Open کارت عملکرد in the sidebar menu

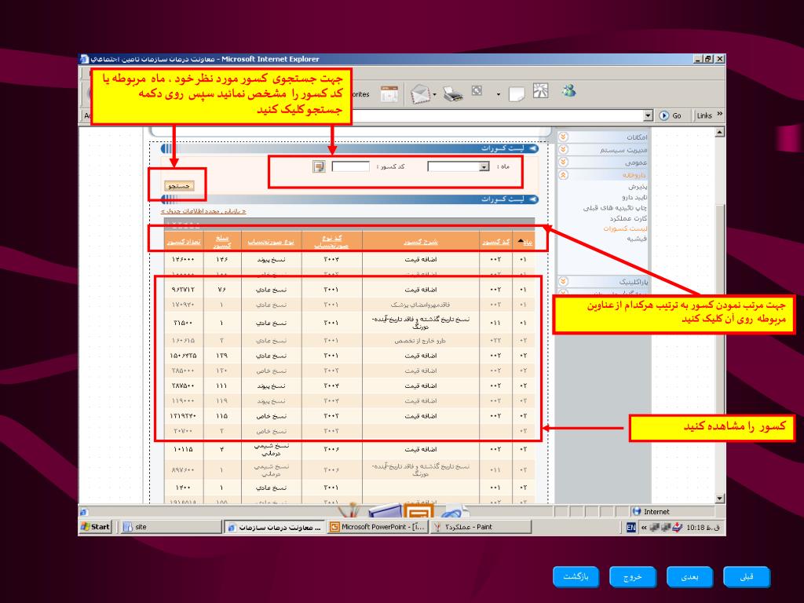[x=629, y=218]
